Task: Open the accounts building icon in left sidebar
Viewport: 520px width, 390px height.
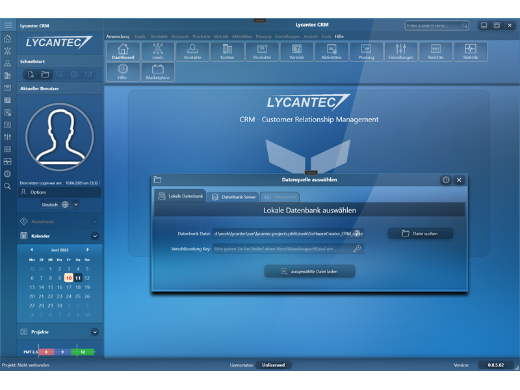Action: click(8, 75)
